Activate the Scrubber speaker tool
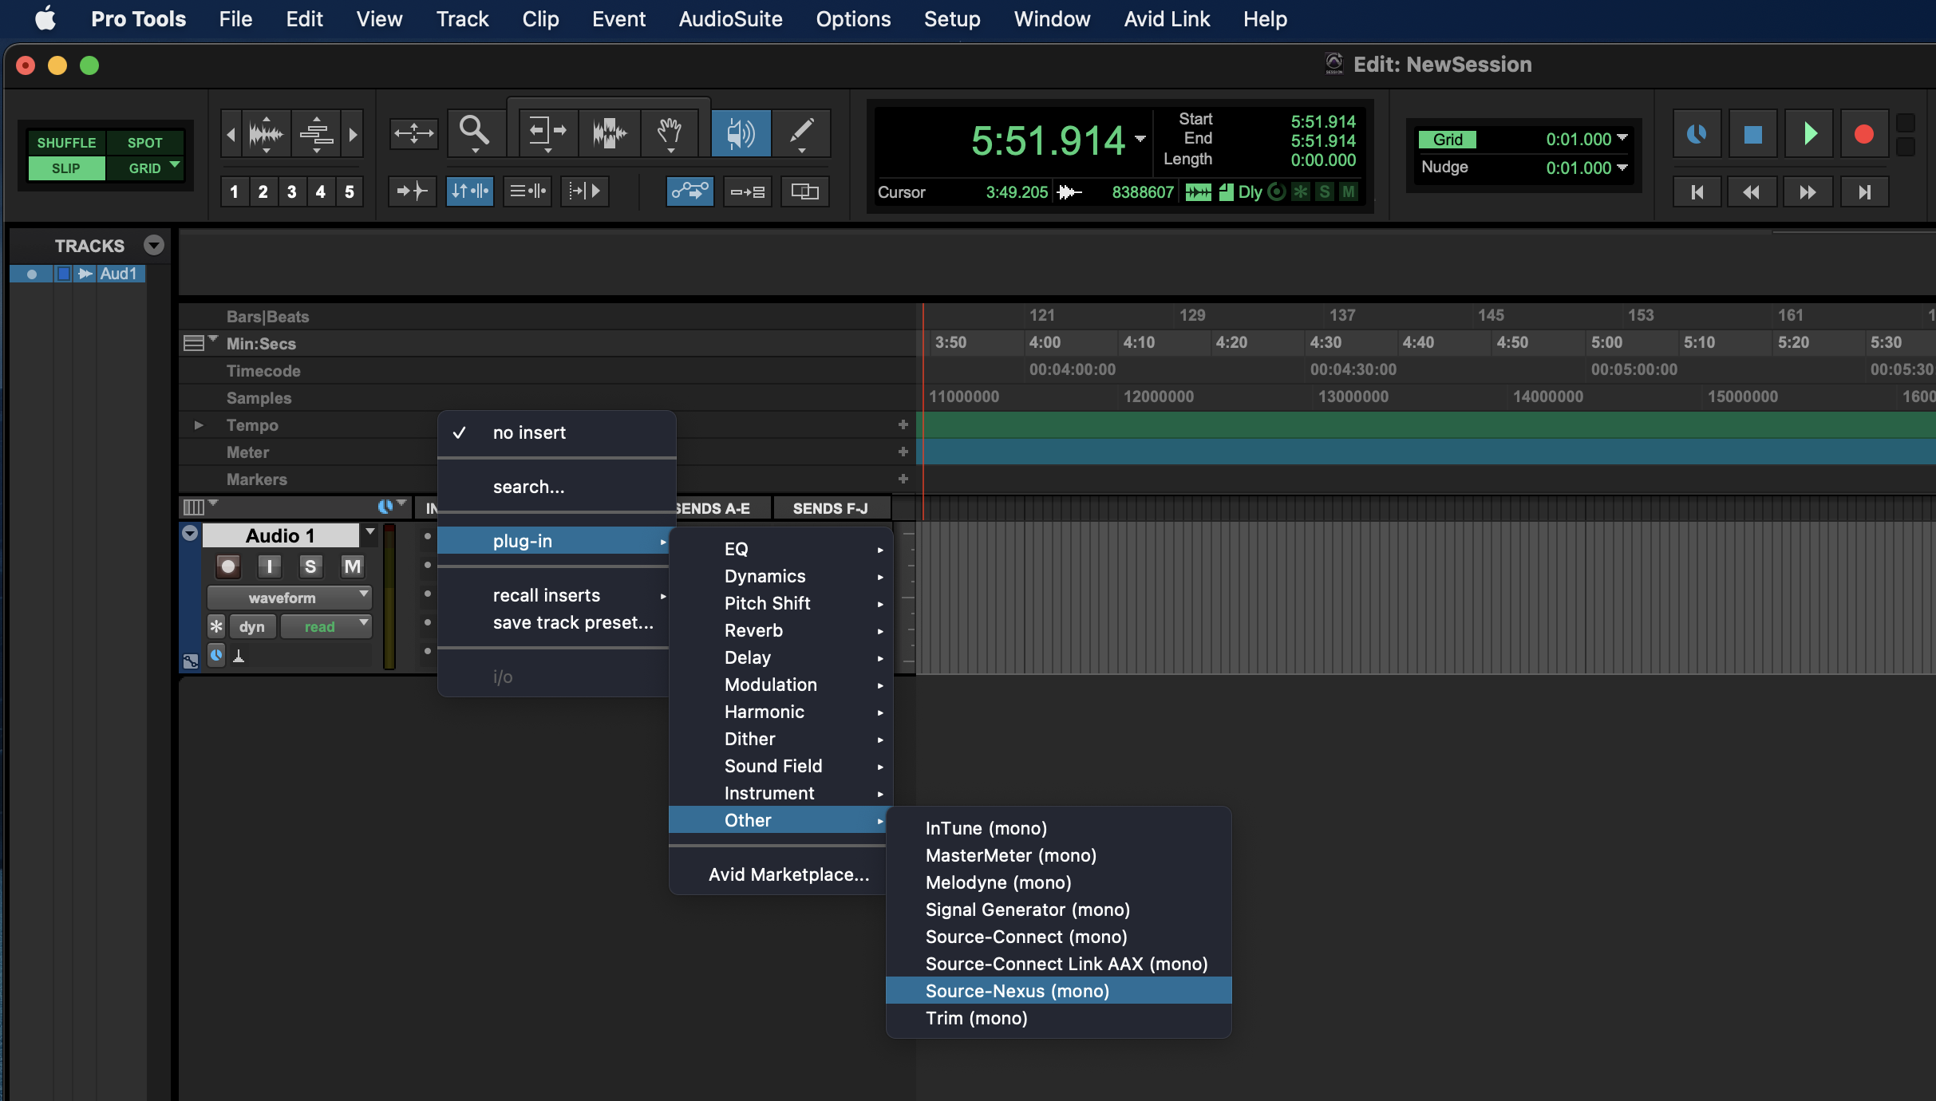The image size is (1936, 1101). (741, 132)
